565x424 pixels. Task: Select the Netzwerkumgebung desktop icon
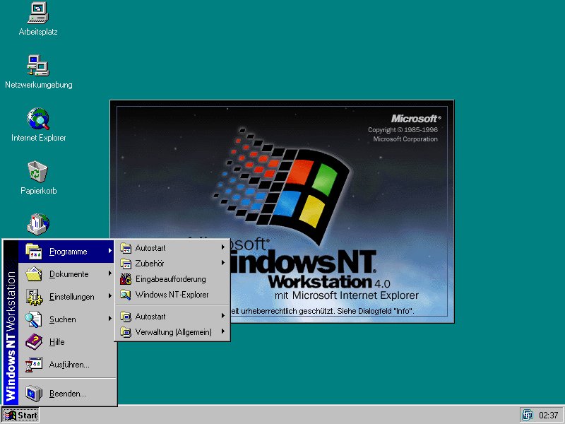click(37, 66)
